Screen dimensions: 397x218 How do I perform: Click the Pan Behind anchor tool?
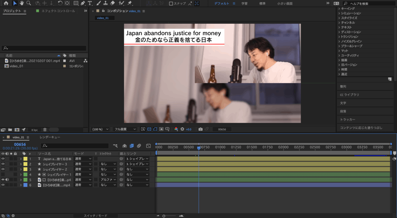coord(67,3)
